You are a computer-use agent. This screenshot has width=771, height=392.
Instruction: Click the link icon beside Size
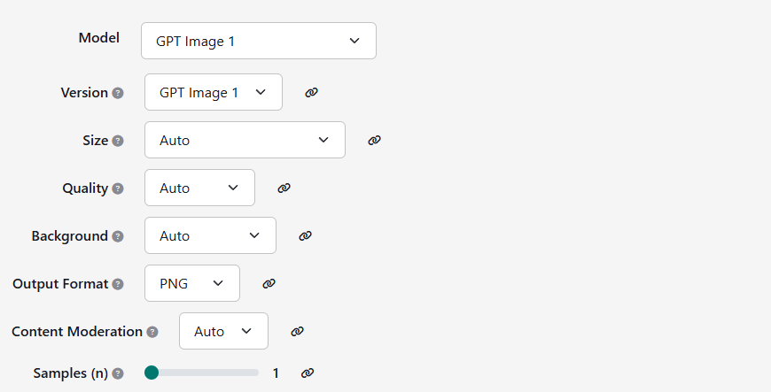click(x=374, y=140)
